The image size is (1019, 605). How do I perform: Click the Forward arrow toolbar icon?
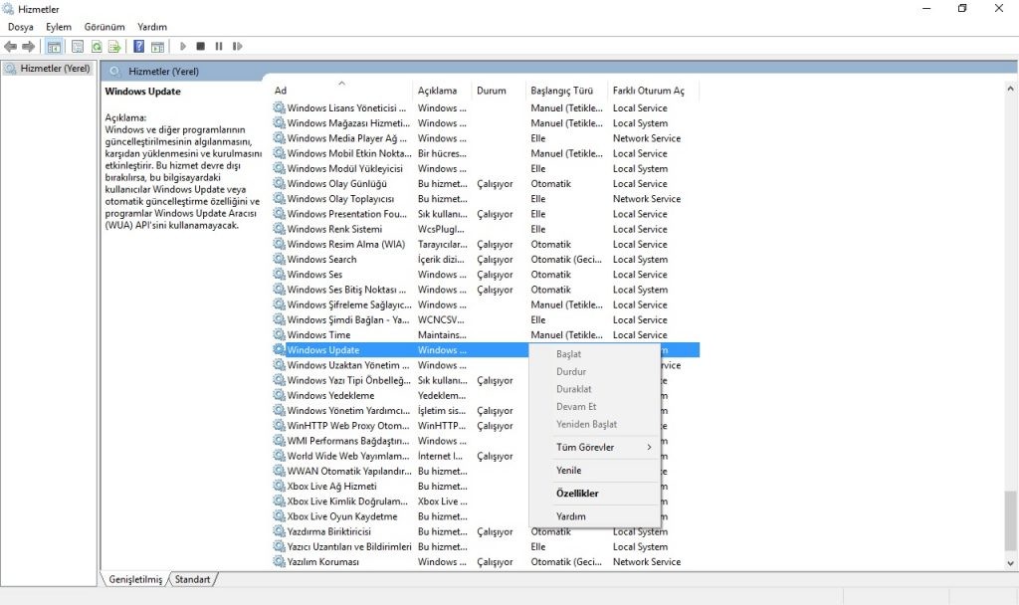click(29, 46)
